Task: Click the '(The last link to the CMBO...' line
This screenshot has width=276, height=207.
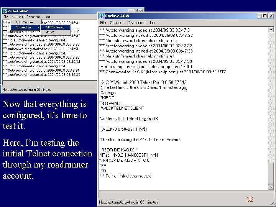Action: click(144, 87)
